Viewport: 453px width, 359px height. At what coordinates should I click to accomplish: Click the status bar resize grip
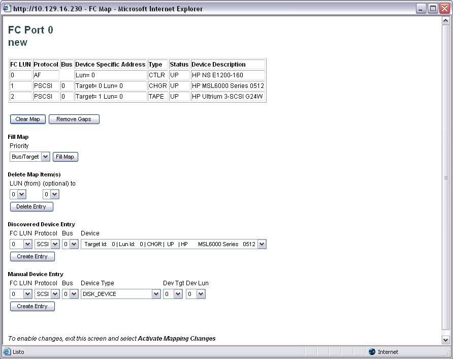click(446, 353)
